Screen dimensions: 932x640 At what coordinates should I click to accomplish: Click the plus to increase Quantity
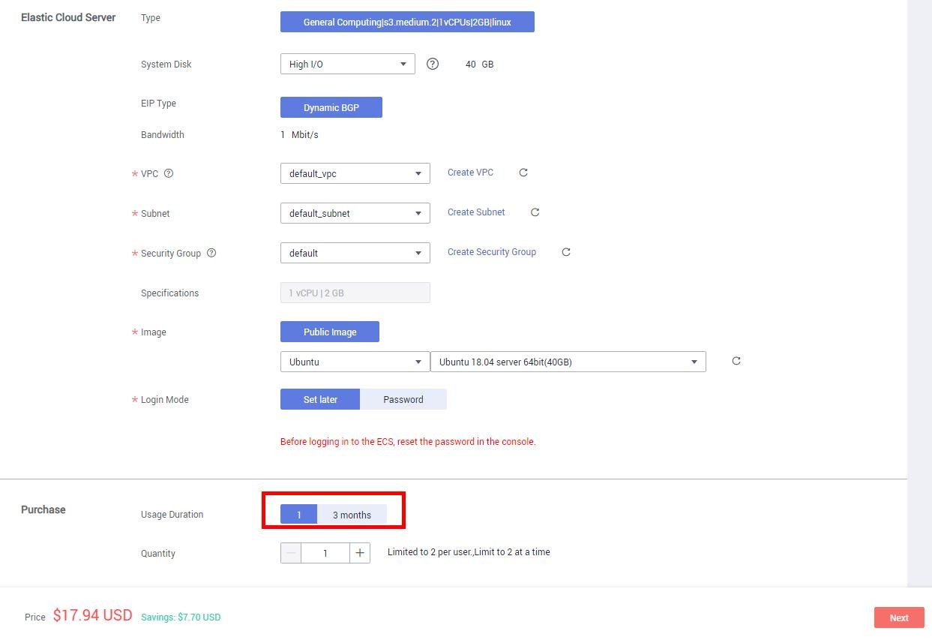pyautogui.click(x=360, y=553)
